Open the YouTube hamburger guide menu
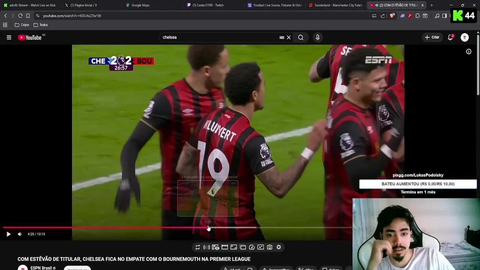Viewport: 480px width, 270px height. 9,37
